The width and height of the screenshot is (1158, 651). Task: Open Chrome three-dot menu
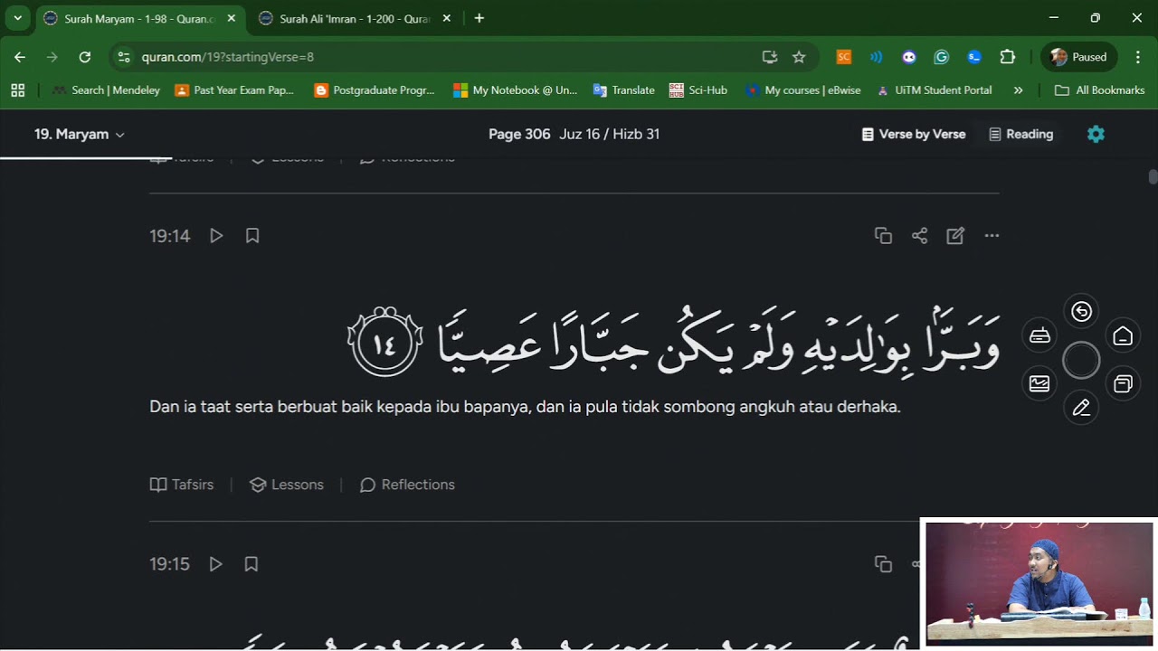click(x=1138, y=57)
